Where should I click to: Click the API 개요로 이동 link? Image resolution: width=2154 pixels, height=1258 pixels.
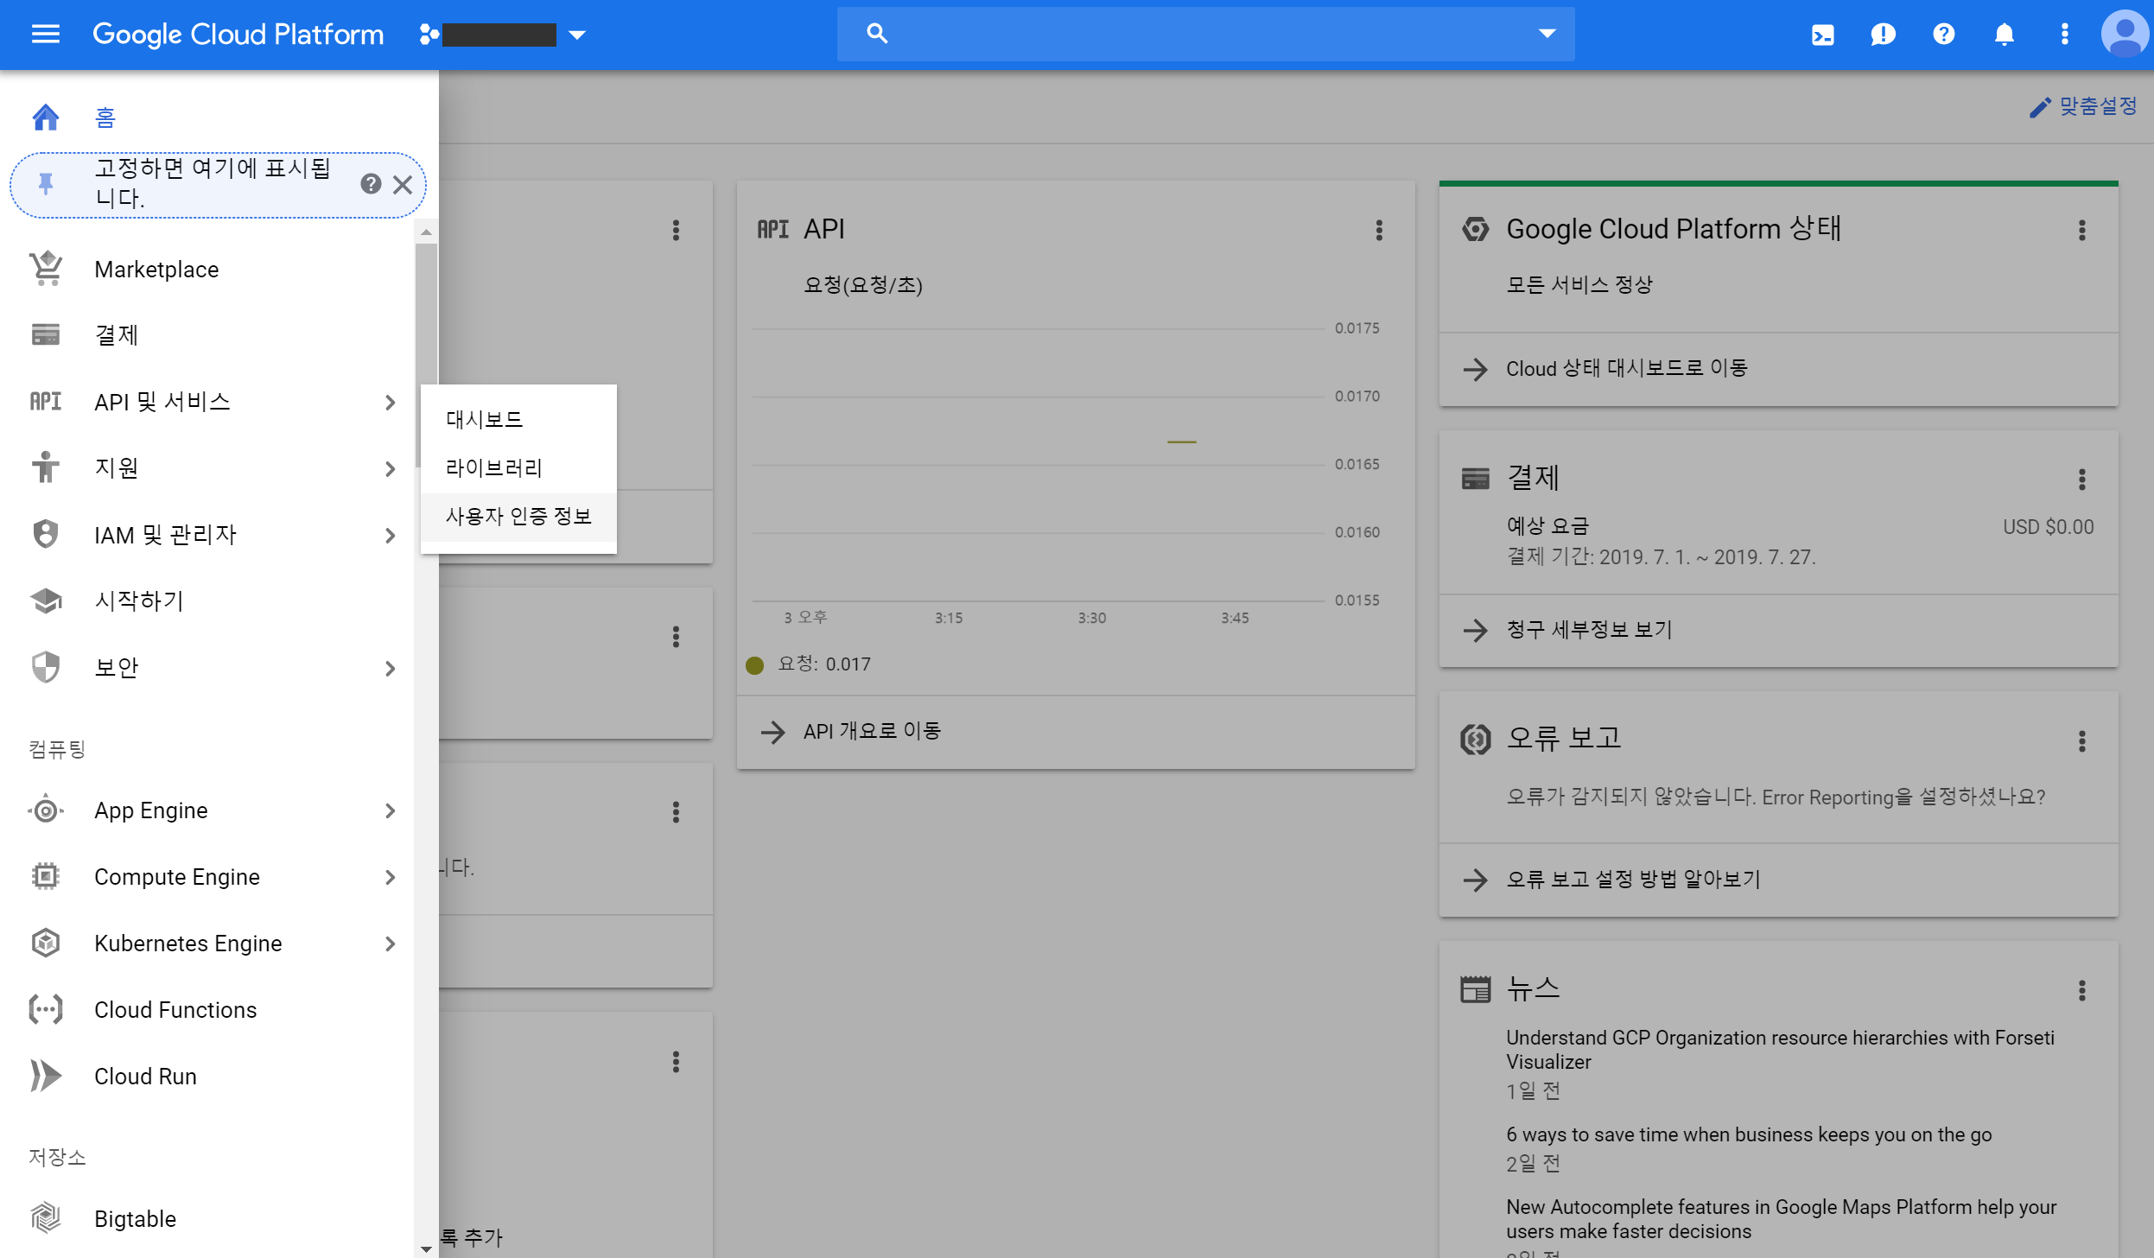pos(872,731)
